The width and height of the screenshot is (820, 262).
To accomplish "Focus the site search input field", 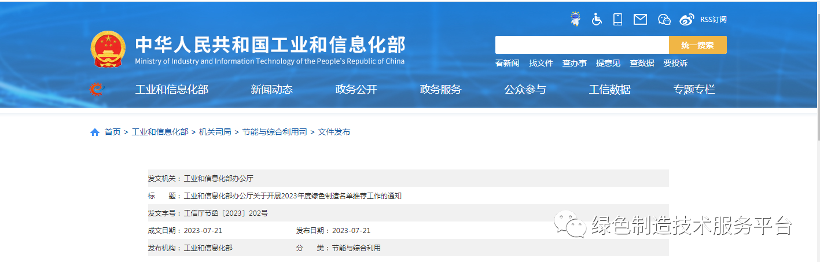I will coord(582,45).
